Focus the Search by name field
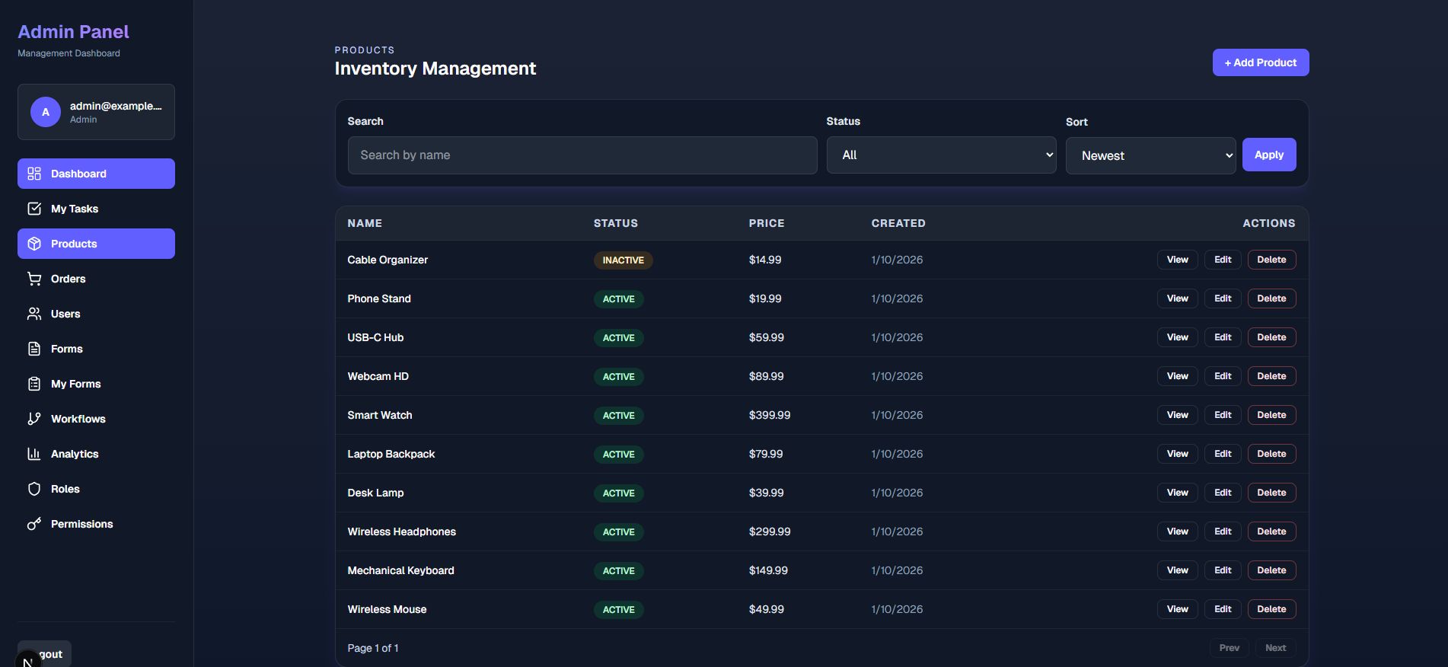Viewport: 1448px width, 667px height. [x=582, y=155]
